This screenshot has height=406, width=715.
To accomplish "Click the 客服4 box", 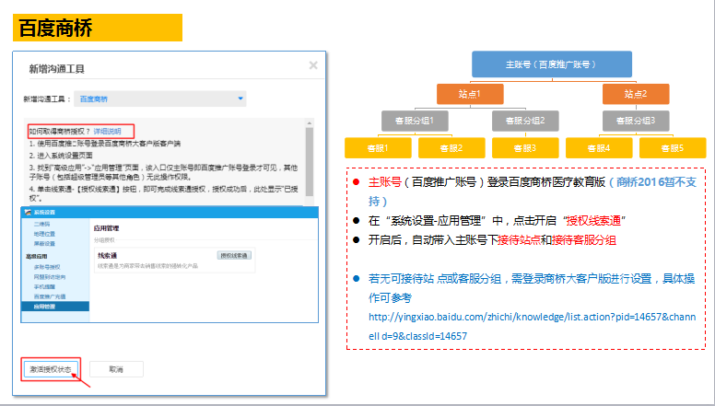I will pos(599,148).
